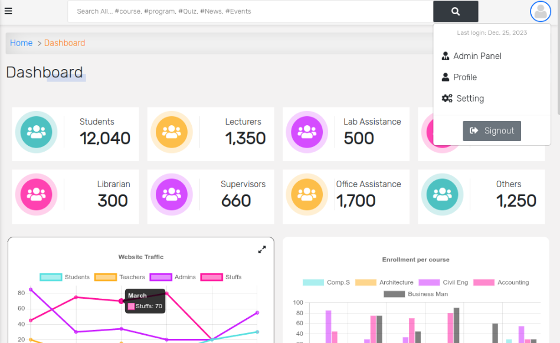Screen dimensions: 560x343
Task: Select the search magnifying glass icon
Action: click(x=455, y=11)
